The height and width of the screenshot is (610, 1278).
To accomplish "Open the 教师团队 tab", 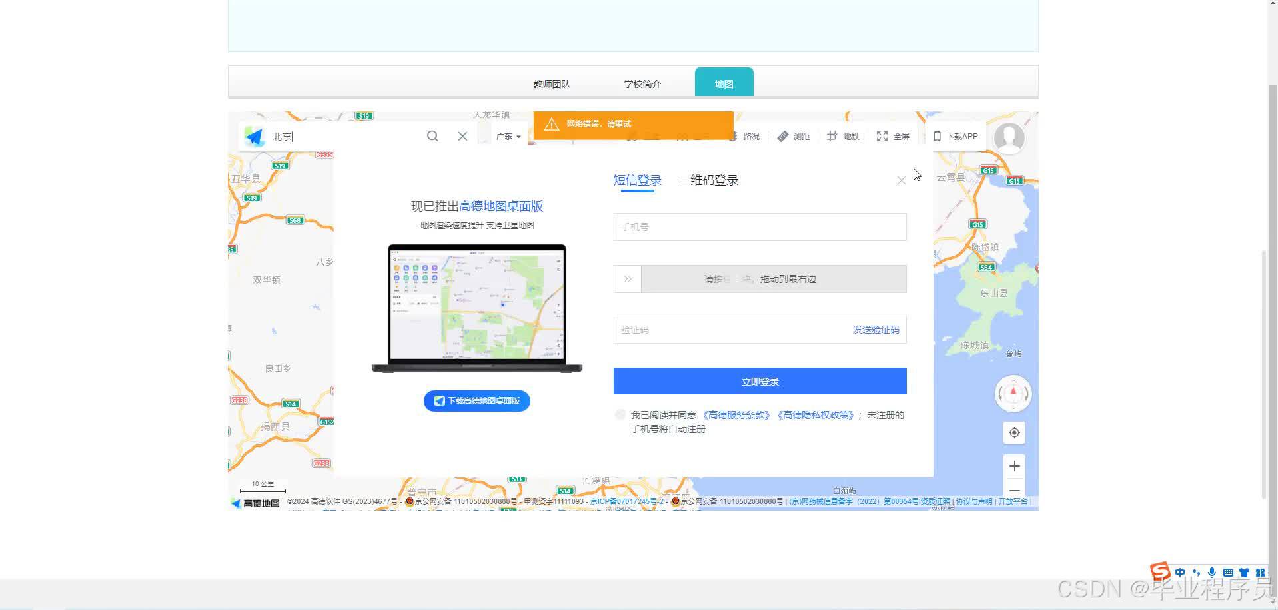I will 552,84.
